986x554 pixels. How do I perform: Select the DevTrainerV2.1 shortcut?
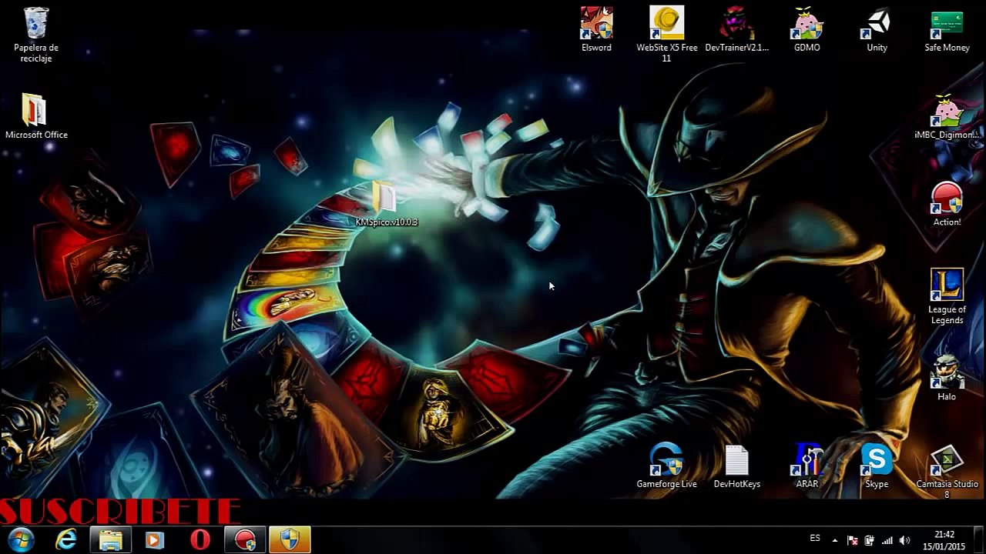736,30
